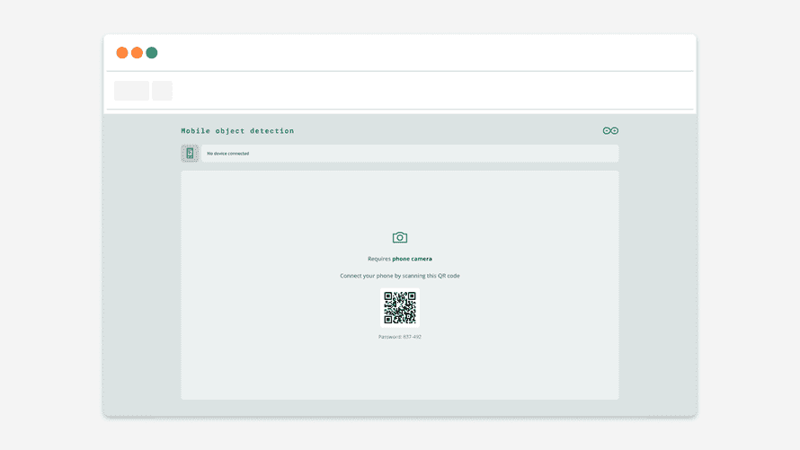
Task: Click the Edge Impulse infinity logo icon
Action: tap(610, 131)
